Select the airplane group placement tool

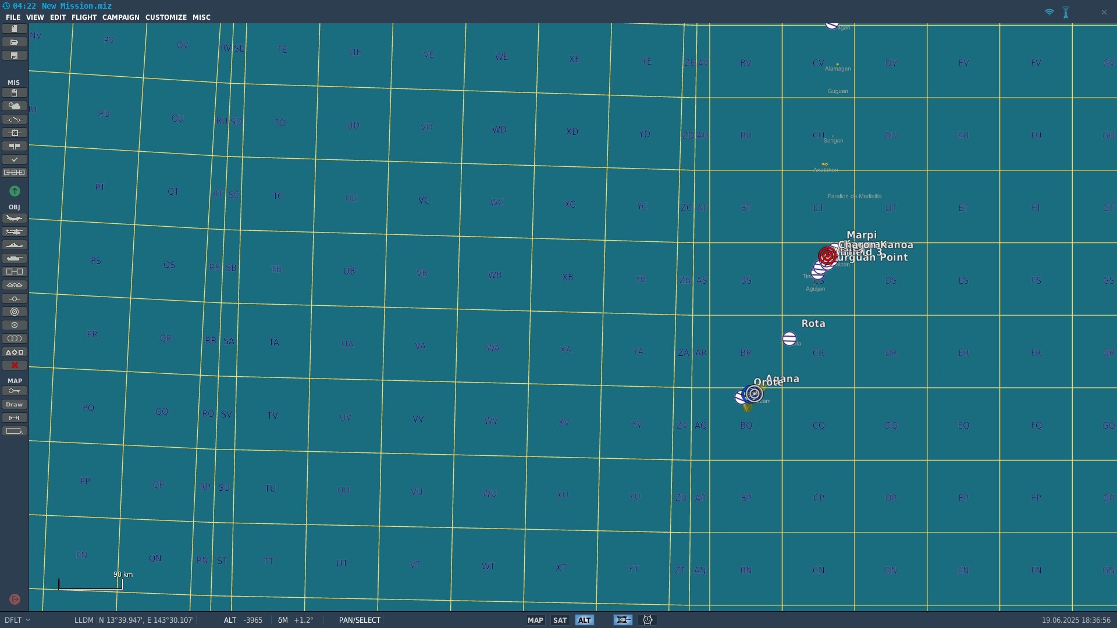click(x=15, y=218)
